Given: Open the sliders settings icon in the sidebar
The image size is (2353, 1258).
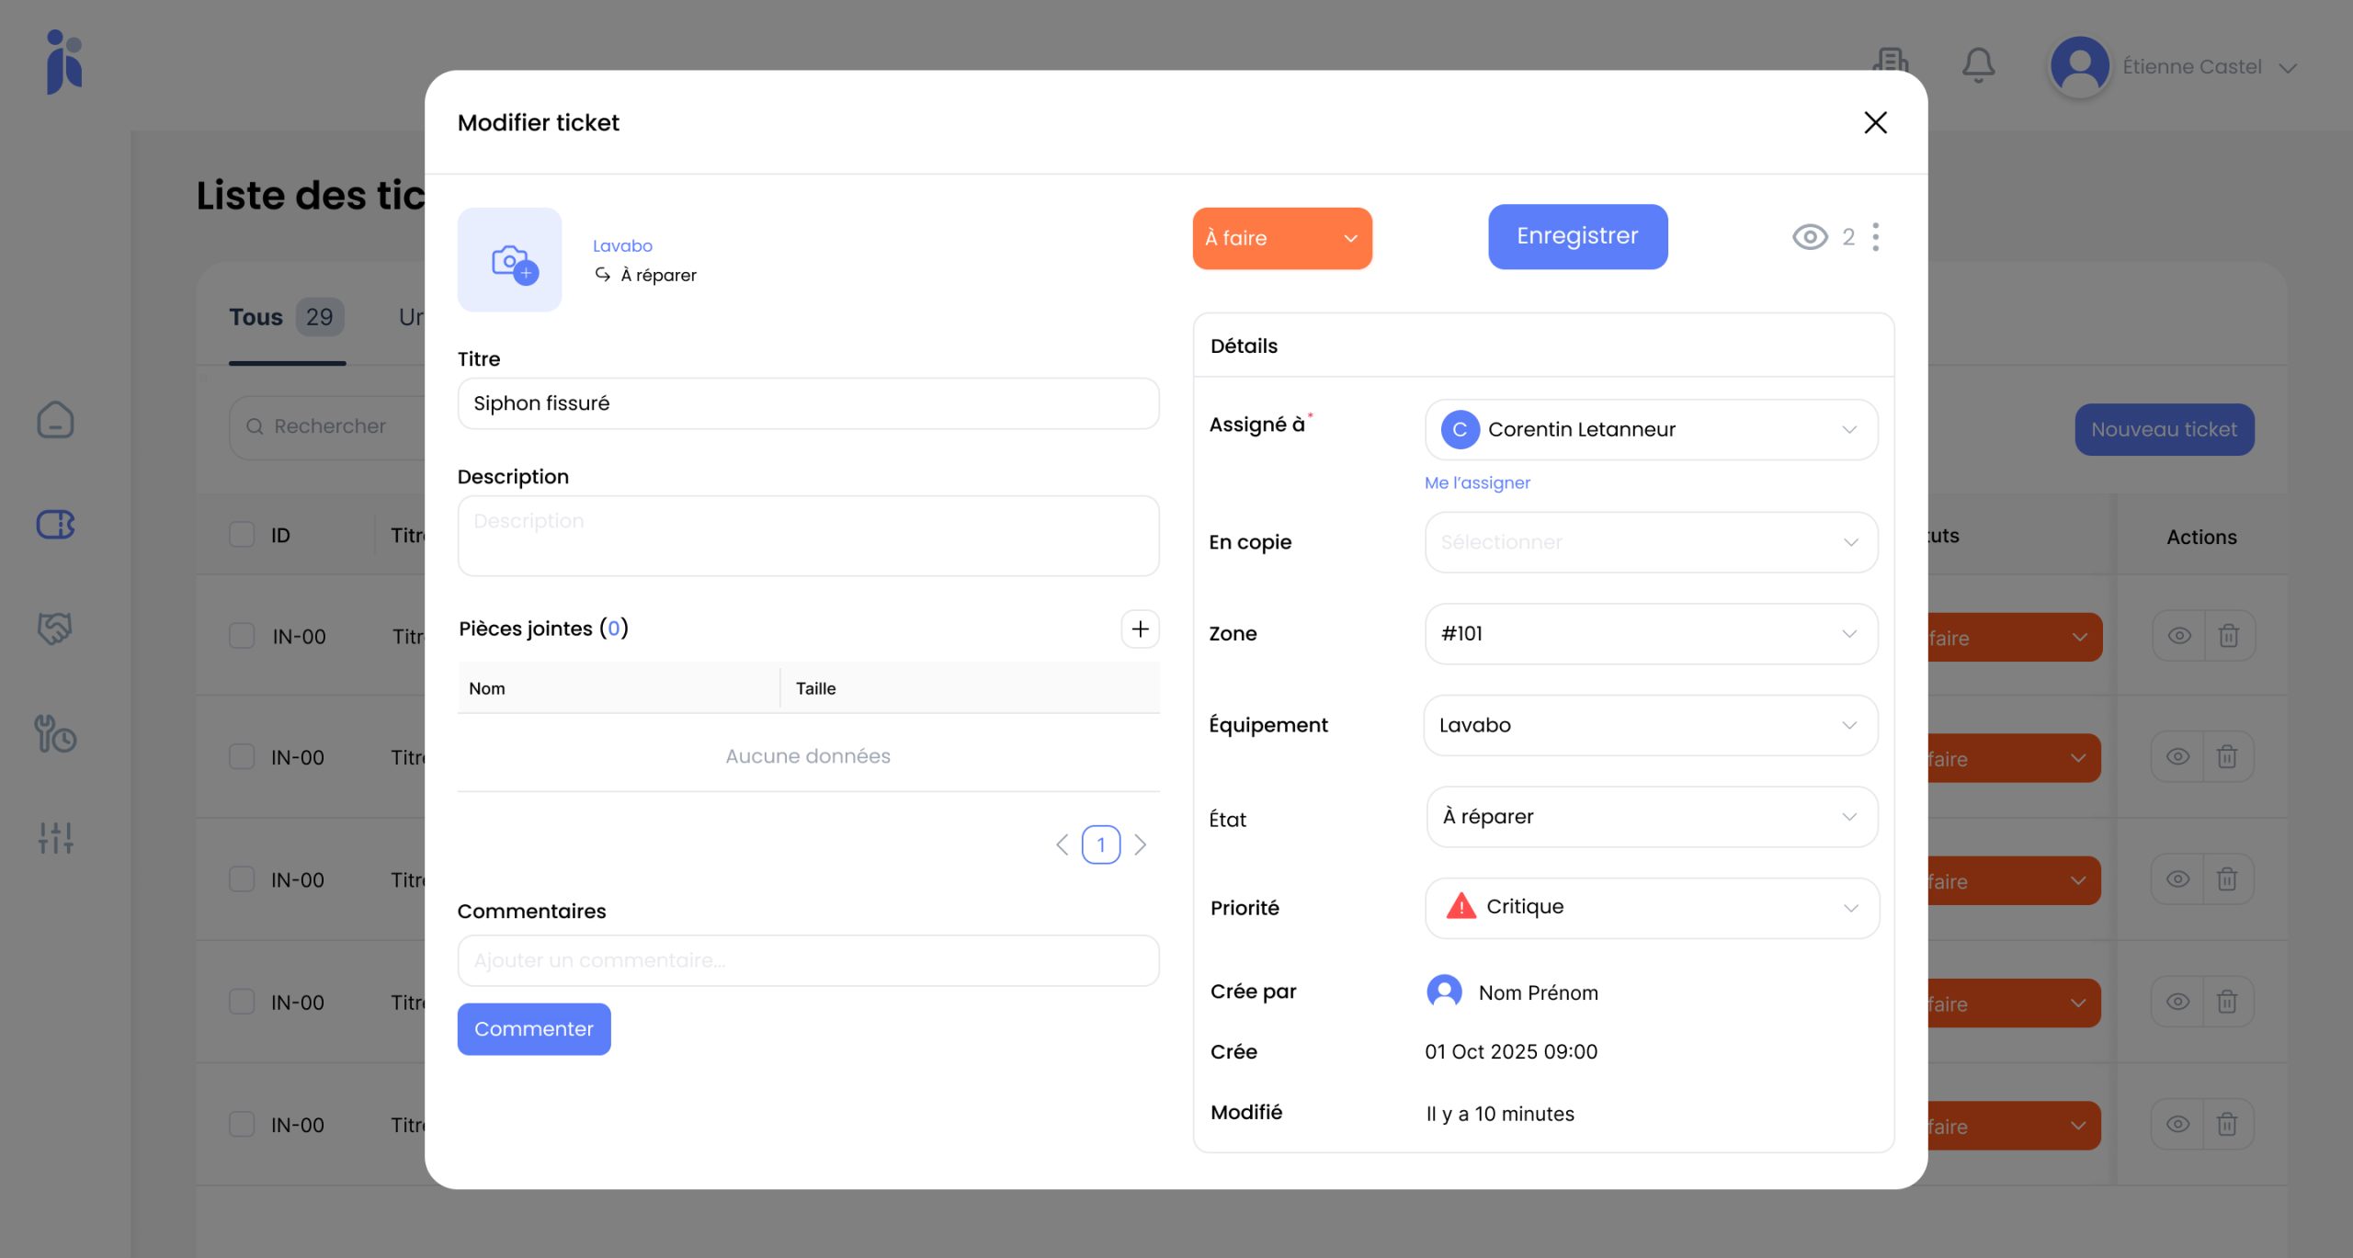Looking at the screenshot, I should click(55, 837).
